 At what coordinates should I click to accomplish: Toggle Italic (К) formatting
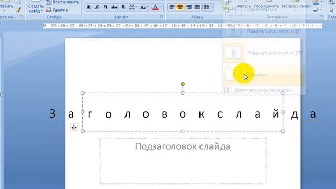click(x=97, y=7)
